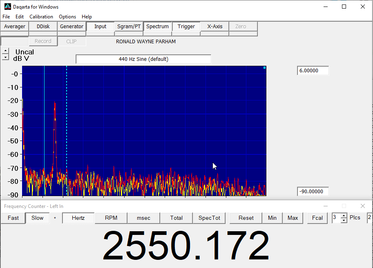Click the small cyan square at spectrum corner
Screen dimensions: 373x268
264,68
